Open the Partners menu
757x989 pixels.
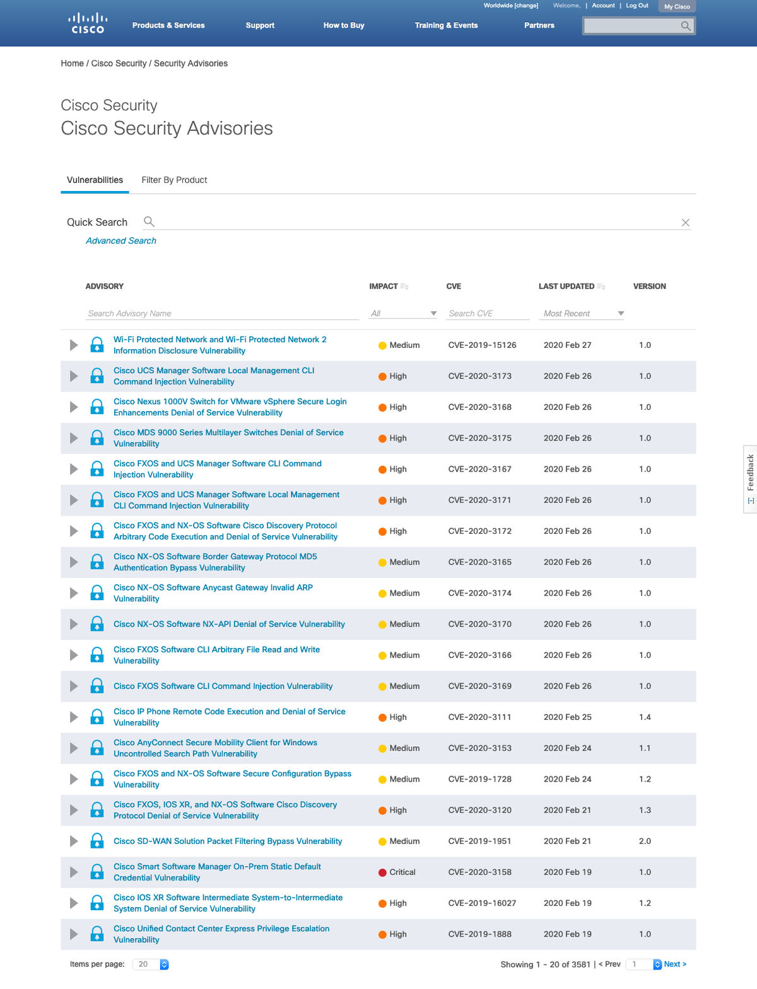[539, 25]
